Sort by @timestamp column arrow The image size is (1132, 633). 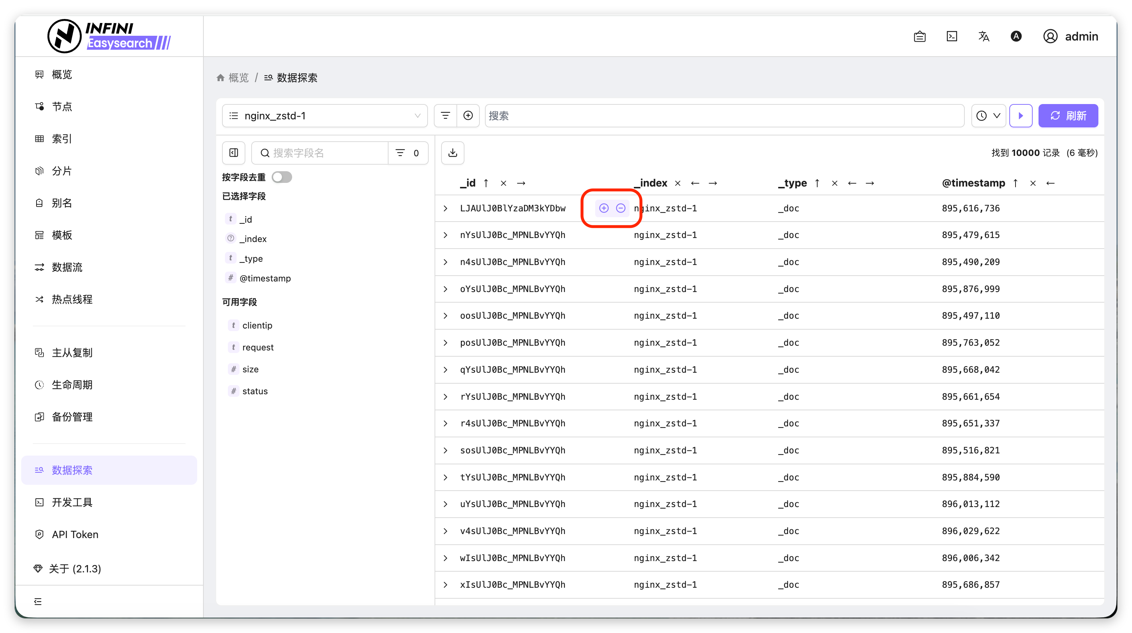click(x=1015, y=183)
